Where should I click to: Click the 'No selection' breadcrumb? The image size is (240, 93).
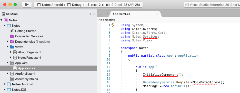click(107, 20)
